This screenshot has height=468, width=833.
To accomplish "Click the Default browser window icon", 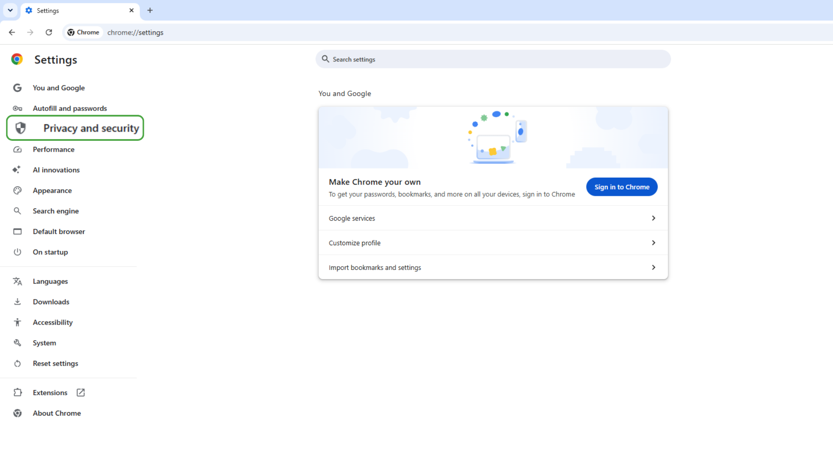I will coord(17,231).
